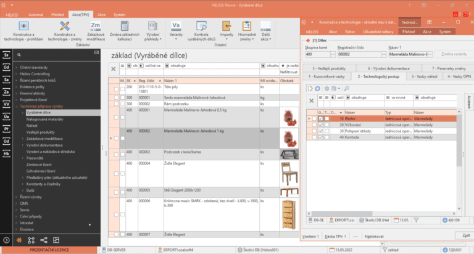Screen dimensions: 474x254
Task: Toggle G checkbox for Kontrola operation
Action: [x=321, y=137]
